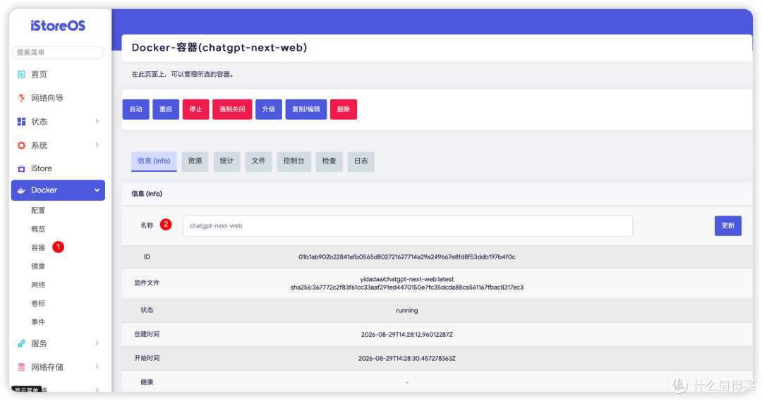Viewport: 762px width, 401px height.
Task: Collapse the Docker menu chevron
Action: [97, 190]
